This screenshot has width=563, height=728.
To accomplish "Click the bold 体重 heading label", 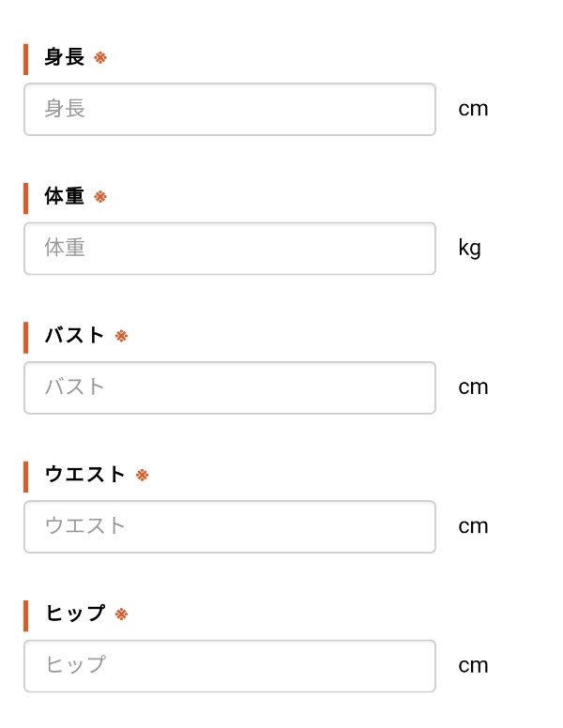I will 65,197.
